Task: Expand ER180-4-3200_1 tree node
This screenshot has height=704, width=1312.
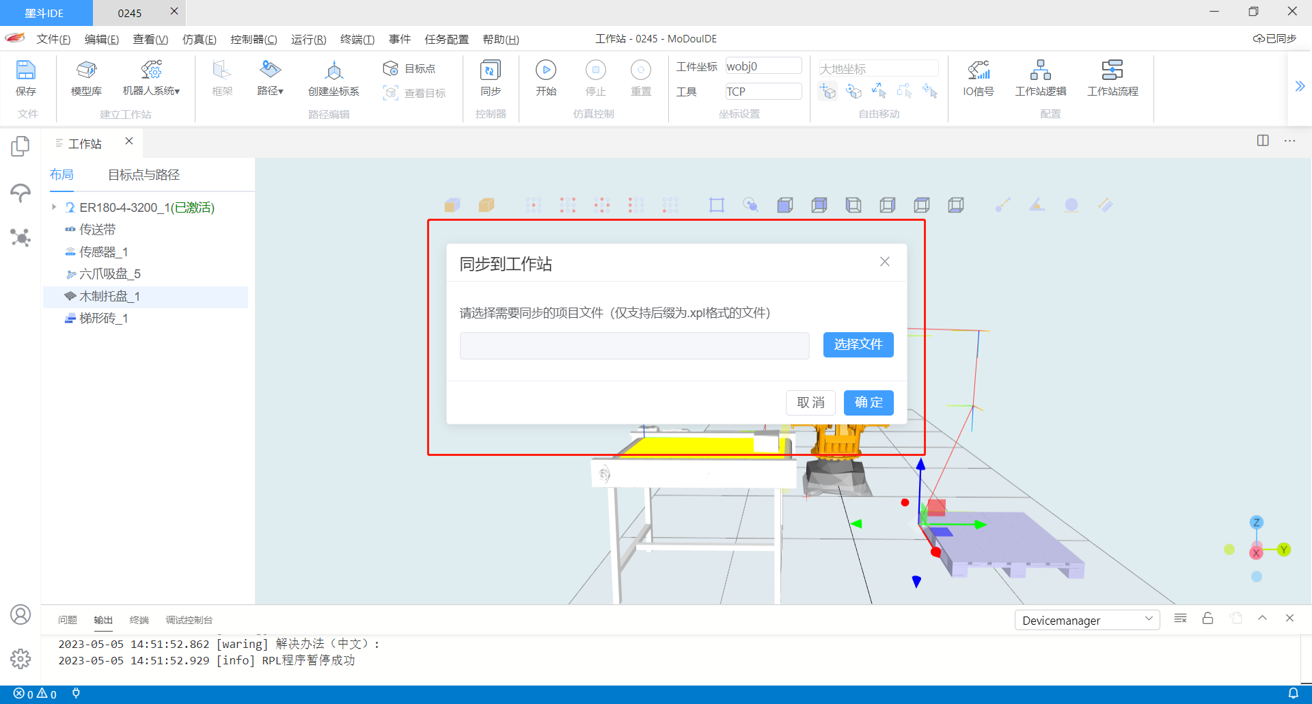Action: point(54,207)
